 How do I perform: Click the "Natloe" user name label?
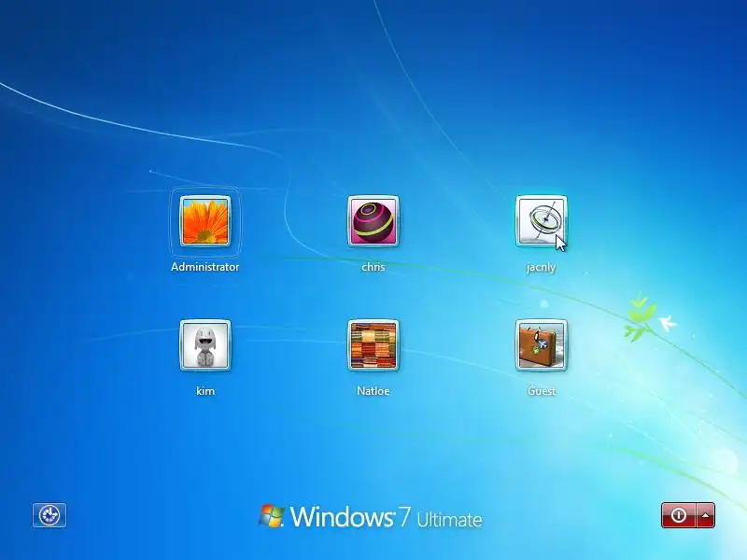(x=373, y=391)
